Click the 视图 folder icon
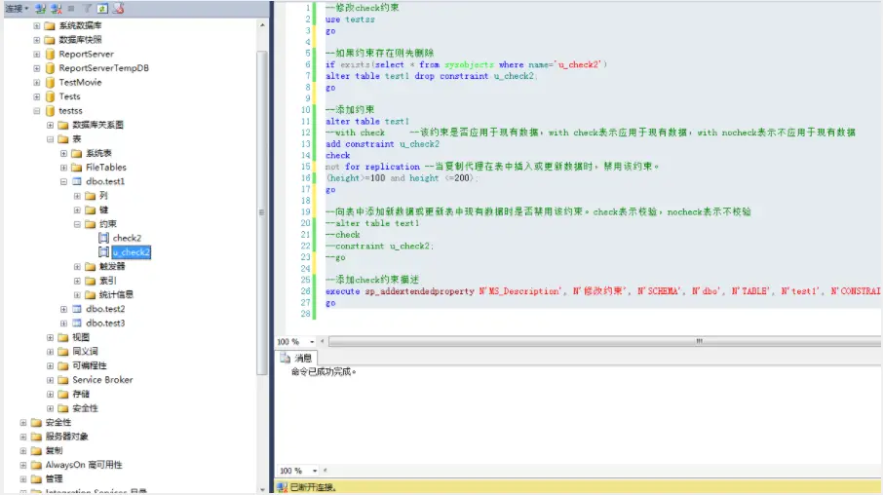The height and width of the screenshot is (495, 883). 63,337
